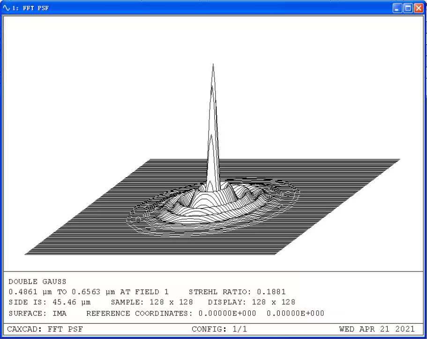Click 'SIDE IS: 45.46 µm' text
427x339 pixels.
tap(50, 302)
